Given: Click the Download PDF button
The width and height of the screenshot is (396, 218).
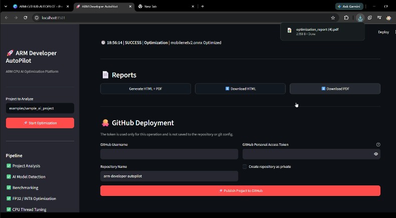Looking at the screenshot, I should pos(335,89).
